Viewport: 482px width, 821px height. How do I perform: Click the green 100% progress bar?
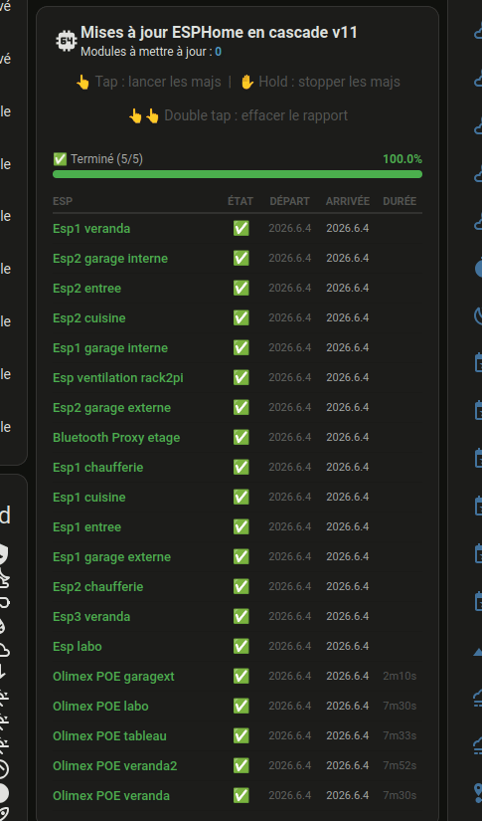238,174
